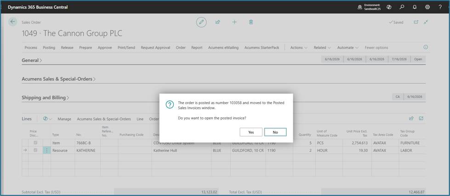
Task: Click Fewer options
Action: click(x=376, y=48)
